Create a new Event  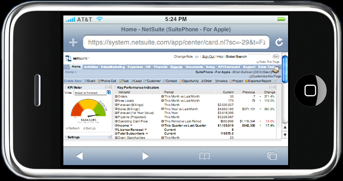click(90, 81)
